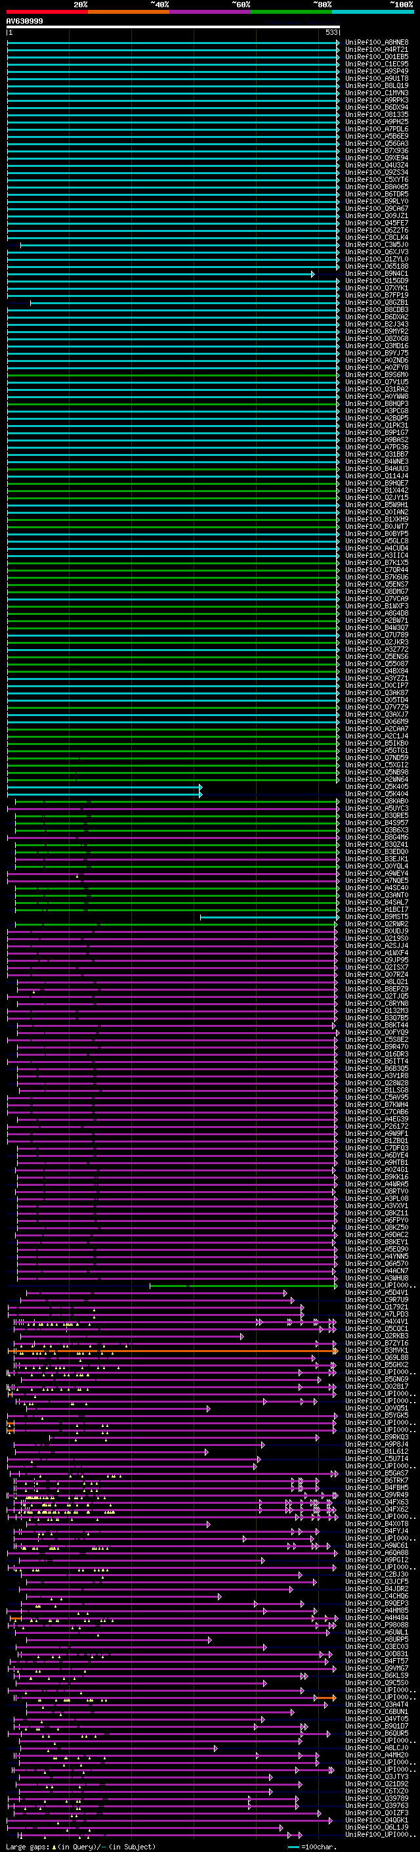Select hit label UniRef100_B9RLY0
Image resolution: width=420 pixels, height=1852 pixels.
[x=377, y=201]
